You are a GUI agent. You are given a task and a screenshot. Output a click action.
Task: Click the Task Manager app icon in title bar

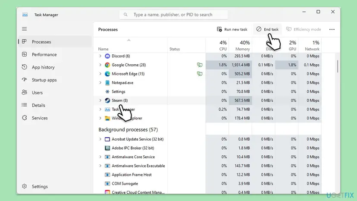25,15
